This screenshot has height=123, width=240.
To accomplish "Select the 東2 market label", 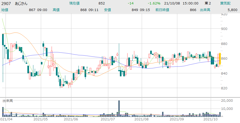I will click(x=208, y=3).
